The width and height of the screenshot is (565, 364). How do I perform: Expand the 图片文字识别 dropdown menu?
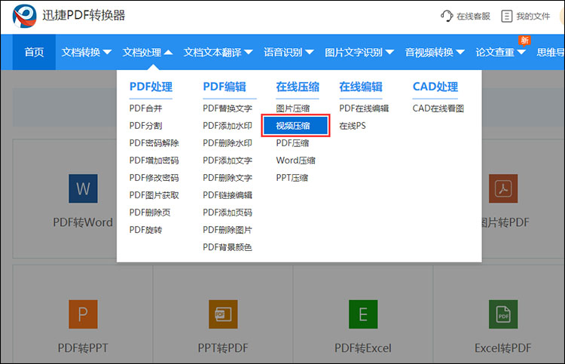[x=359, y=52]
